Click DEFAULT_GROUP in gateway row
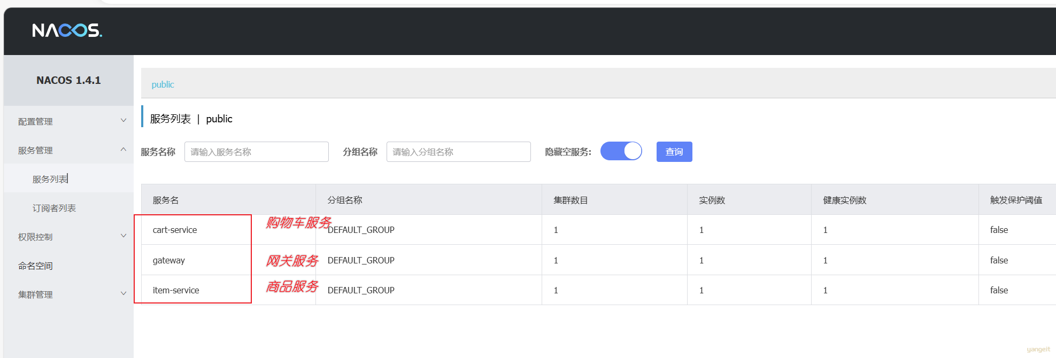The width and height of the screenshot is (1056, 358). pos(361,260)
